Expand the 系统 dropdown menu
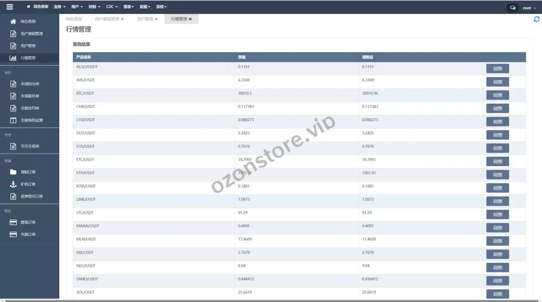The height and width of the screenshot is (302, 542). click(x=161, y=7)
